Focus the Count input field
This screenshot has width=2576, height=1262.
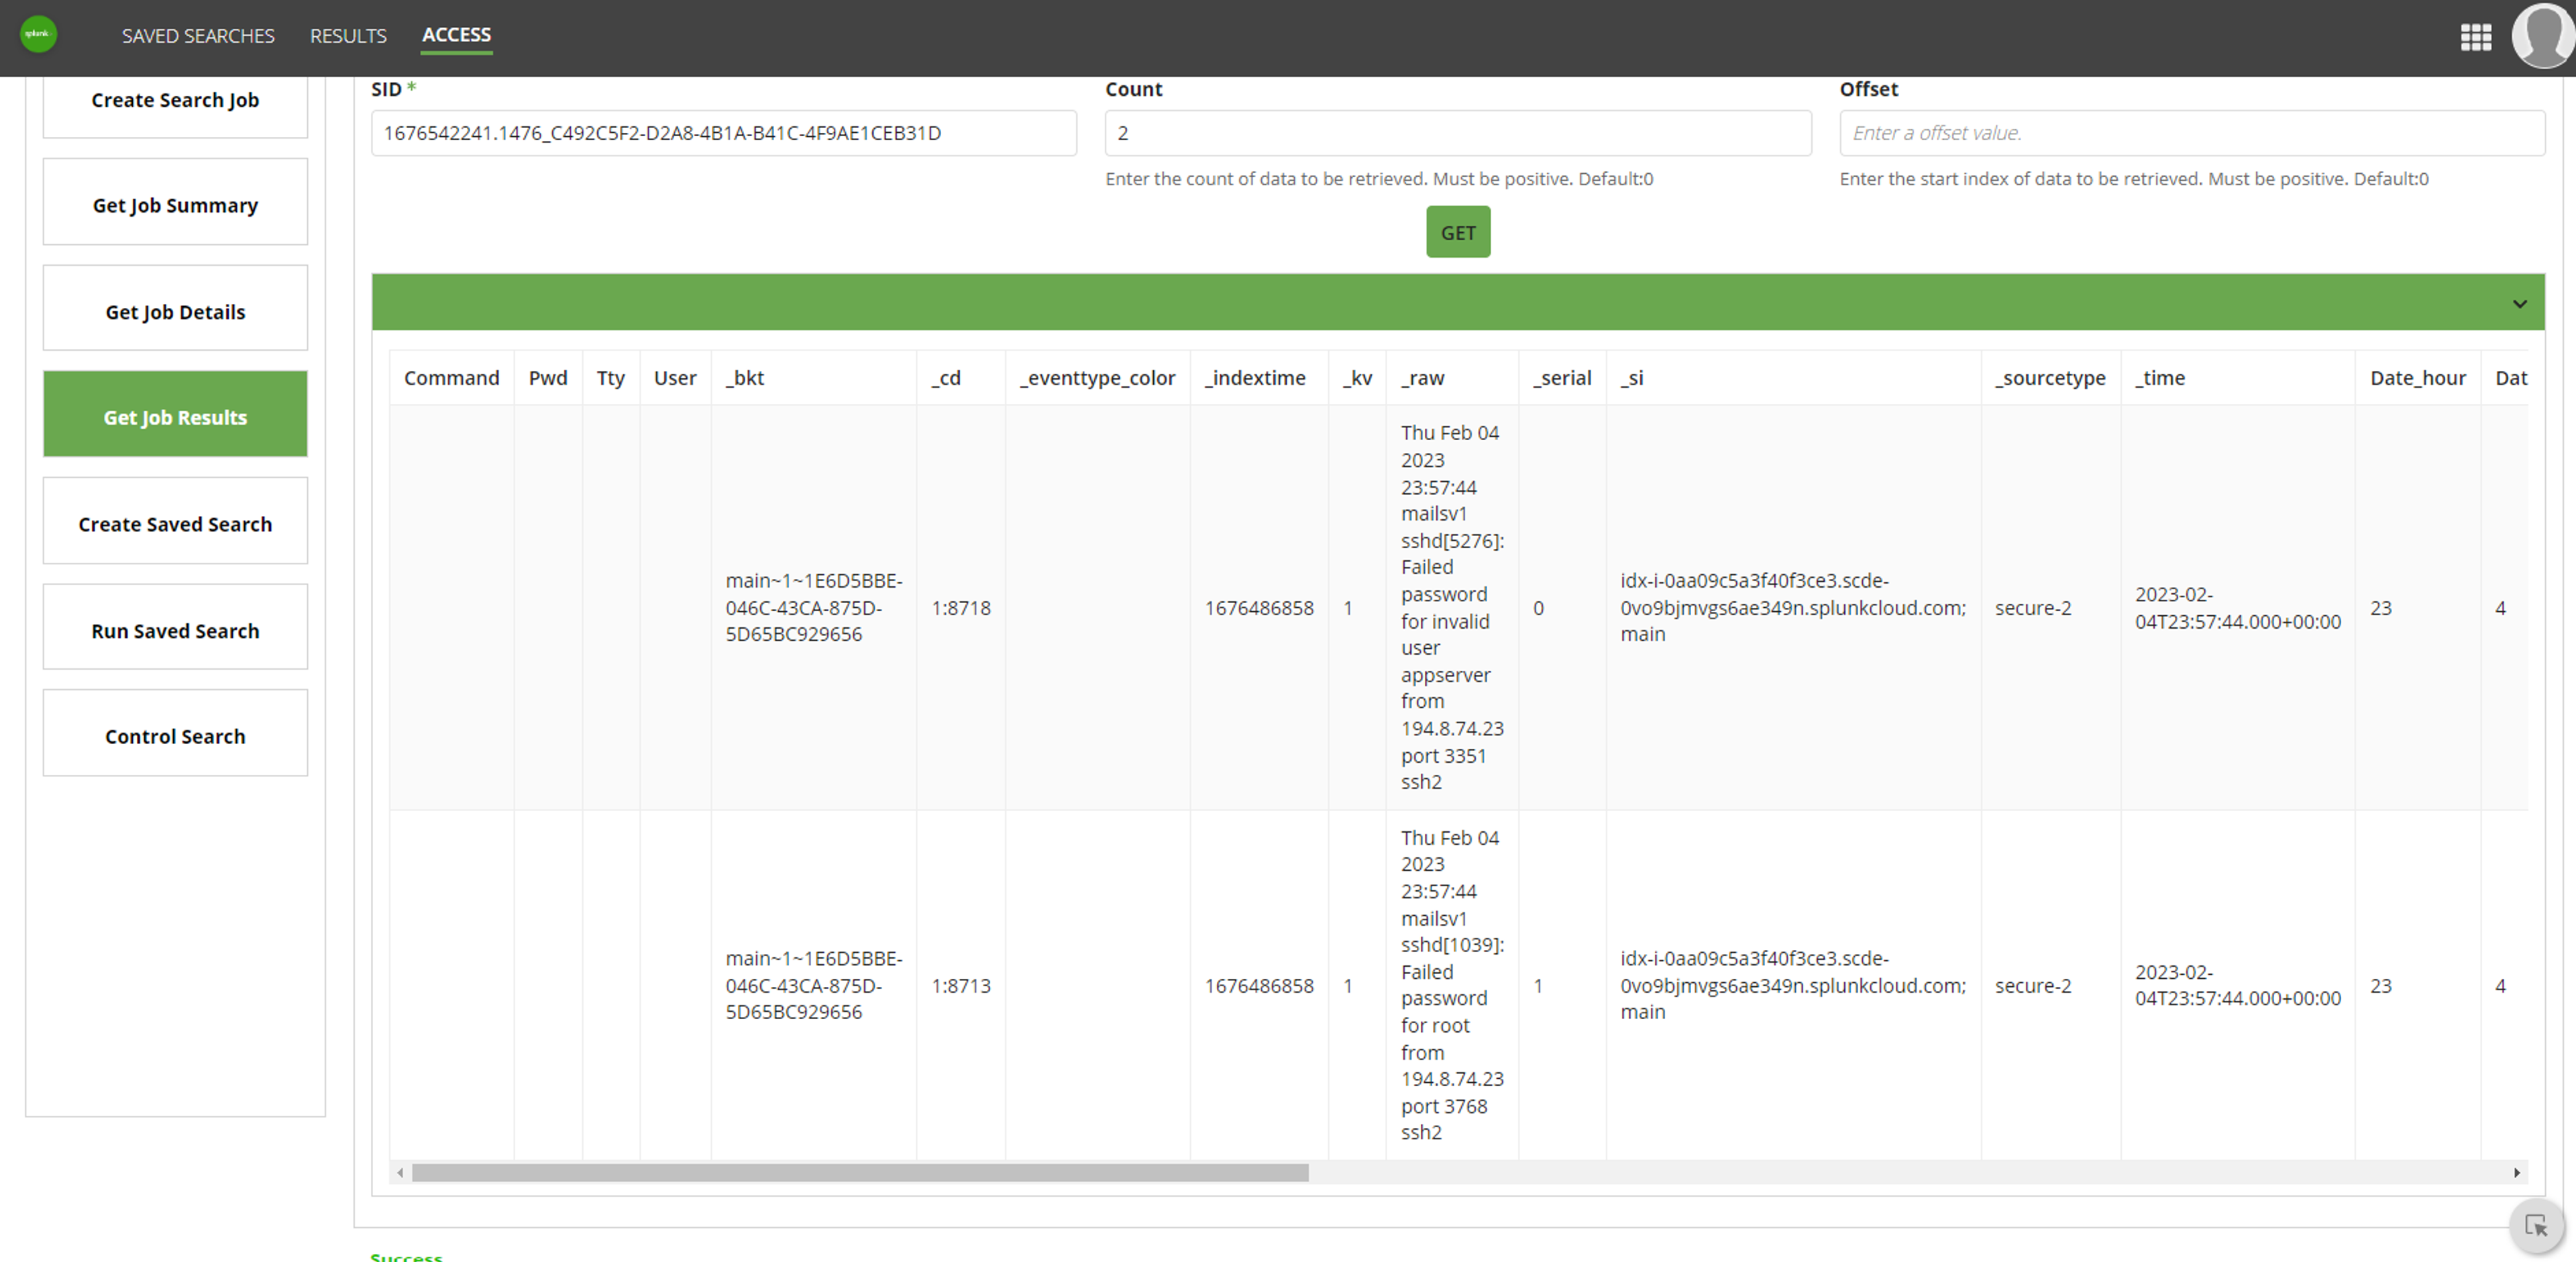1457,133
